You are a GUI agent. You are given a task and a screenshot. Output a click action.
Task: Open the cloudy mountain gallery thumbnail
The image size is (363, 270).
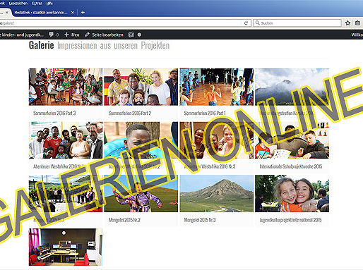click(x=292, y=87)
